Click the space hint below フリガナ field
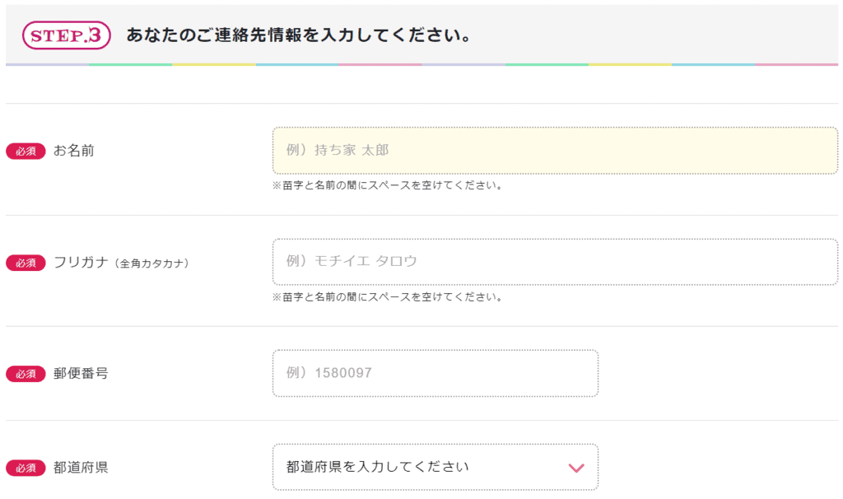 [x=387, y=296]
